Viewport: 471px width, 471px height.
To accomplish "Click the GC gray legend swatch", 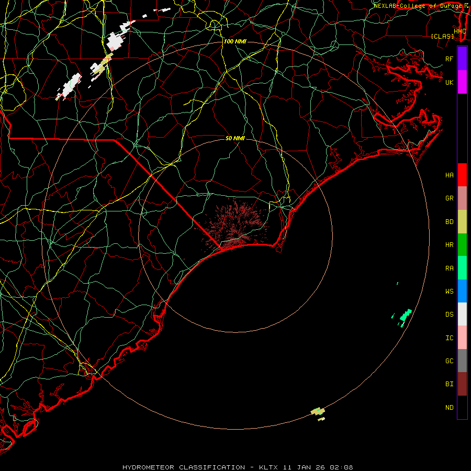I will tap(462, 361).
